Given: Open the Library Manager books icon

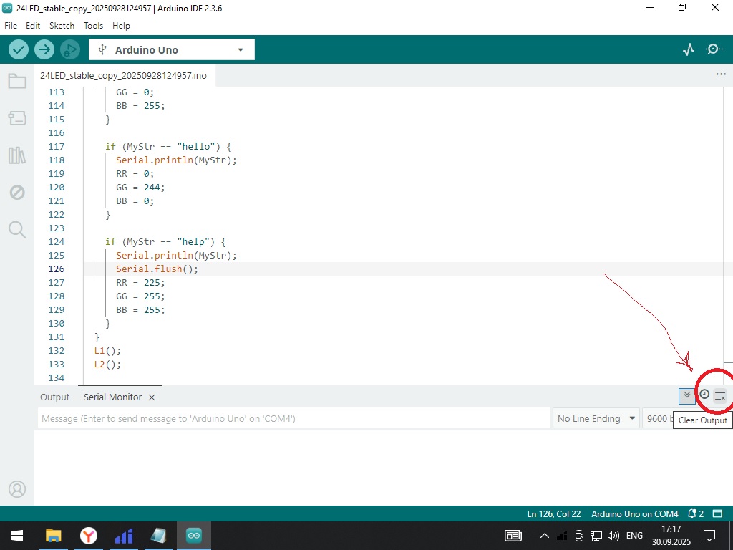Looking at the screenshot, I should [x=17, y=155].
